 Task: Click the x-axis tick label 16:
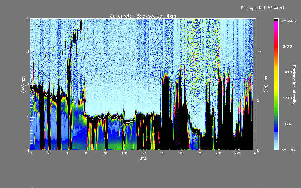click(181, 153)
